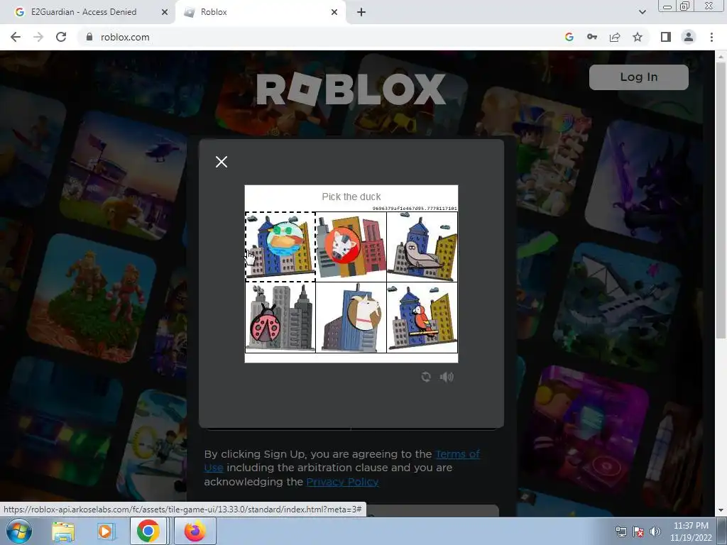The height and width of the screenshot is (545, 727).
Task: Click the Google icon in address bar
Action: click(x=569, y=37)
